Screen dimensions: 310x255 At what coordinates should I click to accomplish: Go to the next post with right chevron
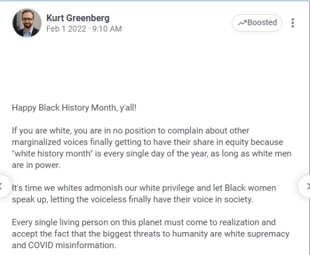(x=306, y=186)
